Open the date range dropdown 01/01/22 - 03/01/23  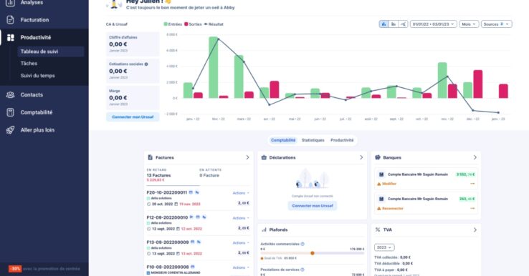point(434,24)
